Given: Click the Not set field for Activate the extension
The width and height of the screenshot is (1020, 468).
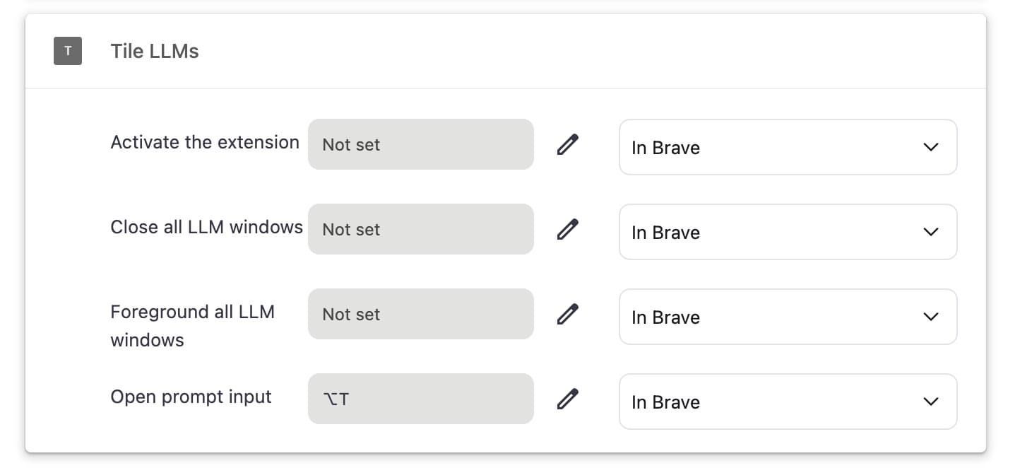Looking at the screenshot, I should click(420, 144).
